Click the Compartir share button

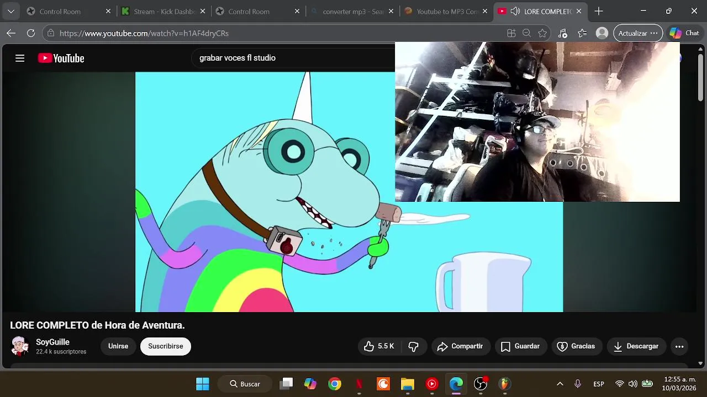coord(461,346)
